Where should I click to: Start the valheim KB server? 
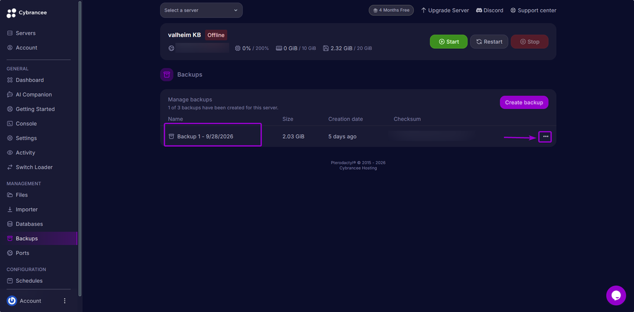click(448, 41)
